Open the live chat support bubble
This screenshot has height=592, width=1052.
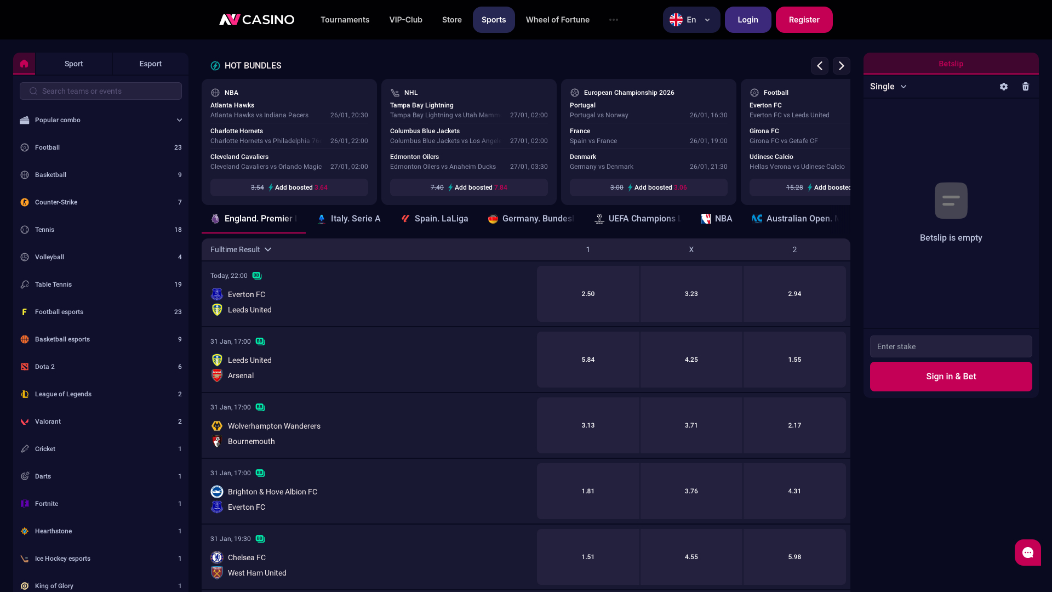[x=1027, y=553]
